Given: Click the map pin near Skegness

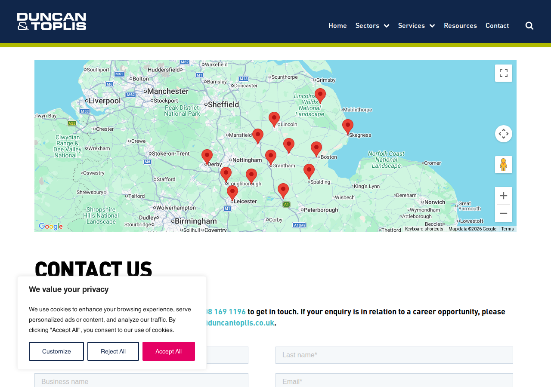Looking at the screenshot, I should 348,127.
